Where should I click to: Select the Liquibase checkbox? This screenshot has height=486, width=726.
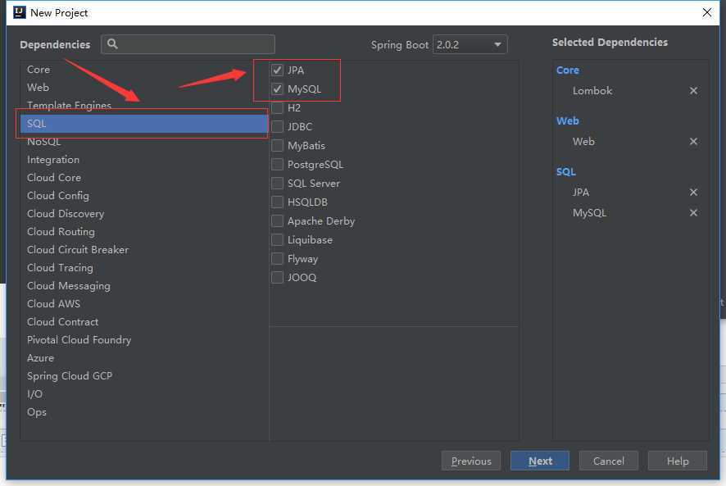coord(277,240)
